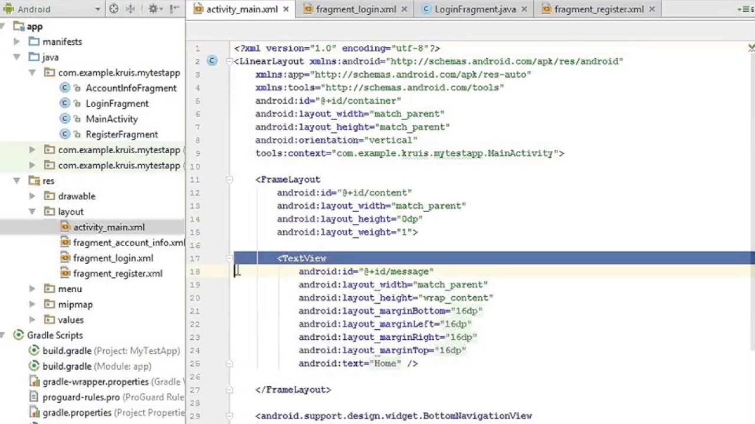
Task: Select activity_main.xml in the layout folder
Action: coord(109,227)
